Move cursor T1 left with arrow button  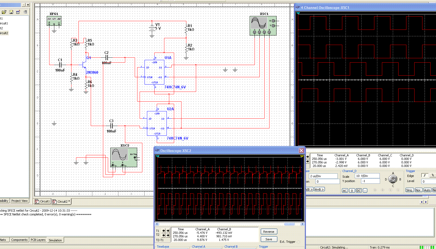pyautogui.click(x=164, y=231)
